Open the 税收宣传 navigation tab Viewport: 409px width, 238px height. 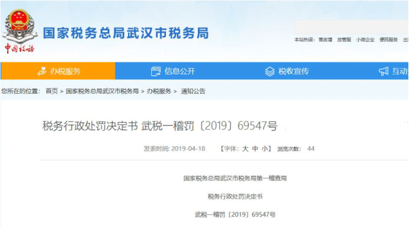click(x=286, y=71)
